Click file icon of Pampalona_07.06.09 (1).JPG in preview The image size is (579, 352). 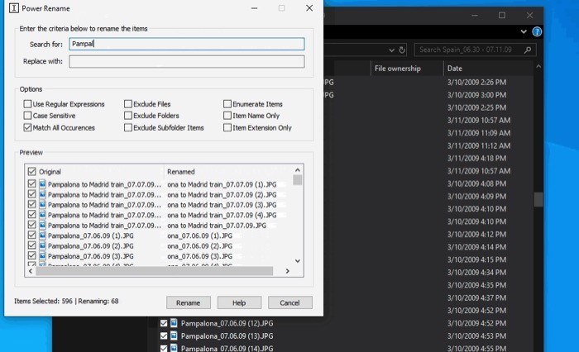click(42, 235)
